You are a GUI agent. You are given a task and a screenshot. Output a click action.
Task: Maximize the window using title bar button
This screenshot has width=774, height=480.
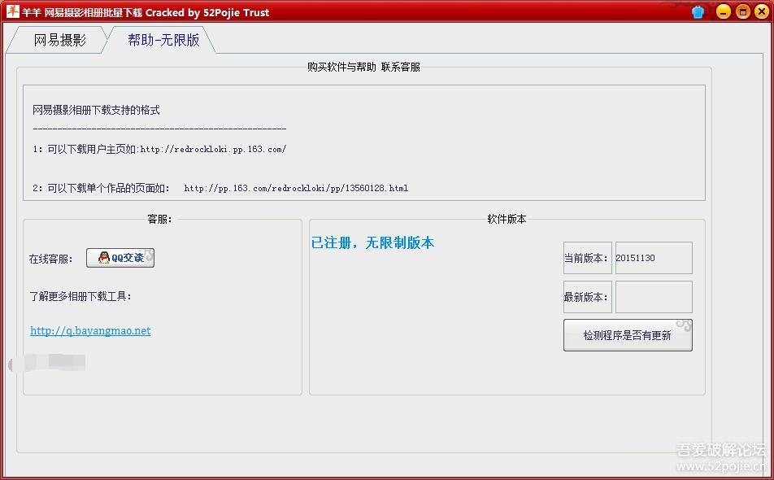(742, 11)
